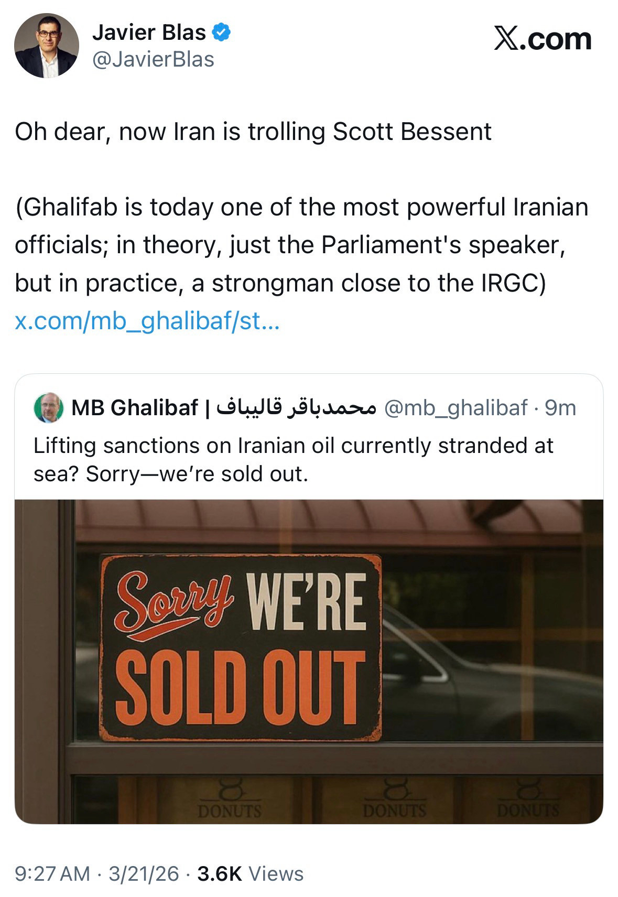618x897 pixels.
Task: Click the parenthetical paragraph about Ghalifab
Action: [x=301, y=245]
